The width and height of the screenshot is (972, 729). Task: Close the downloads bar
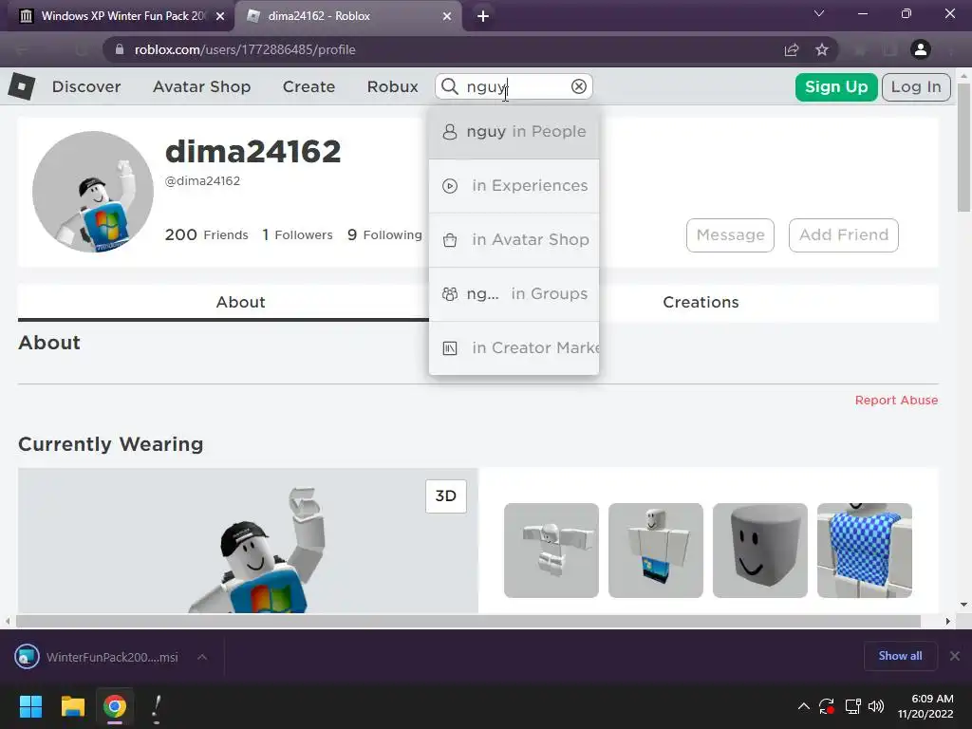(x=955, y=656)
